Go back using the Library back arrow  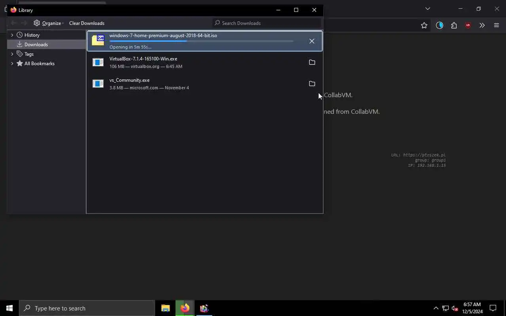pos(14,23)
